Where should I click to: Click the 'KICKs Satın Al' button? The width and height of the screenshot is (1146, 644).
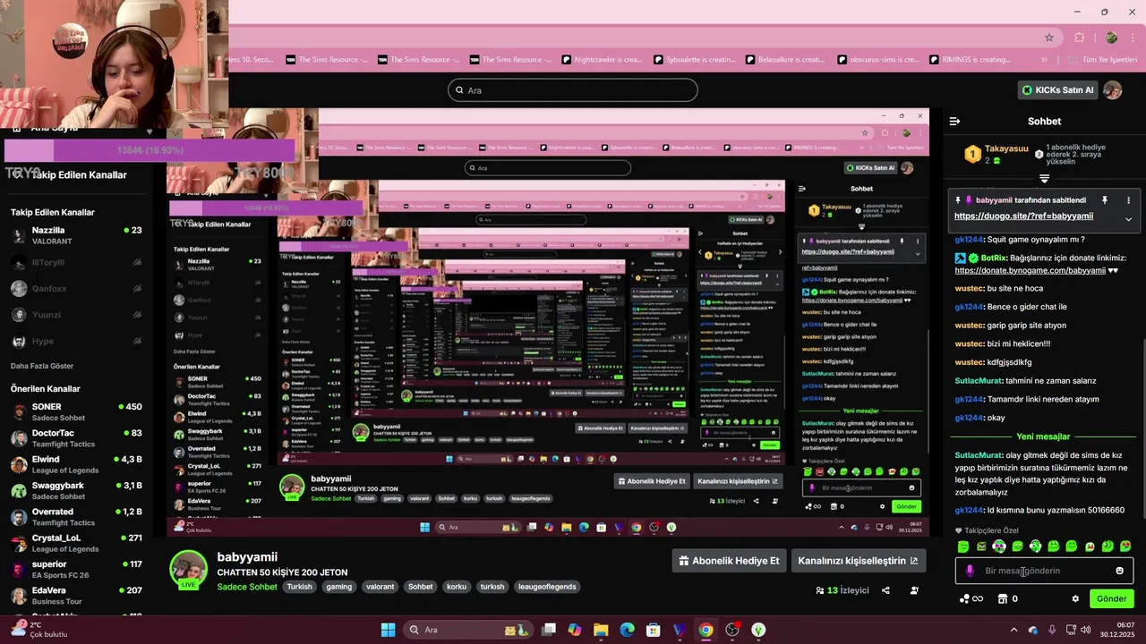click(1058, 90)
